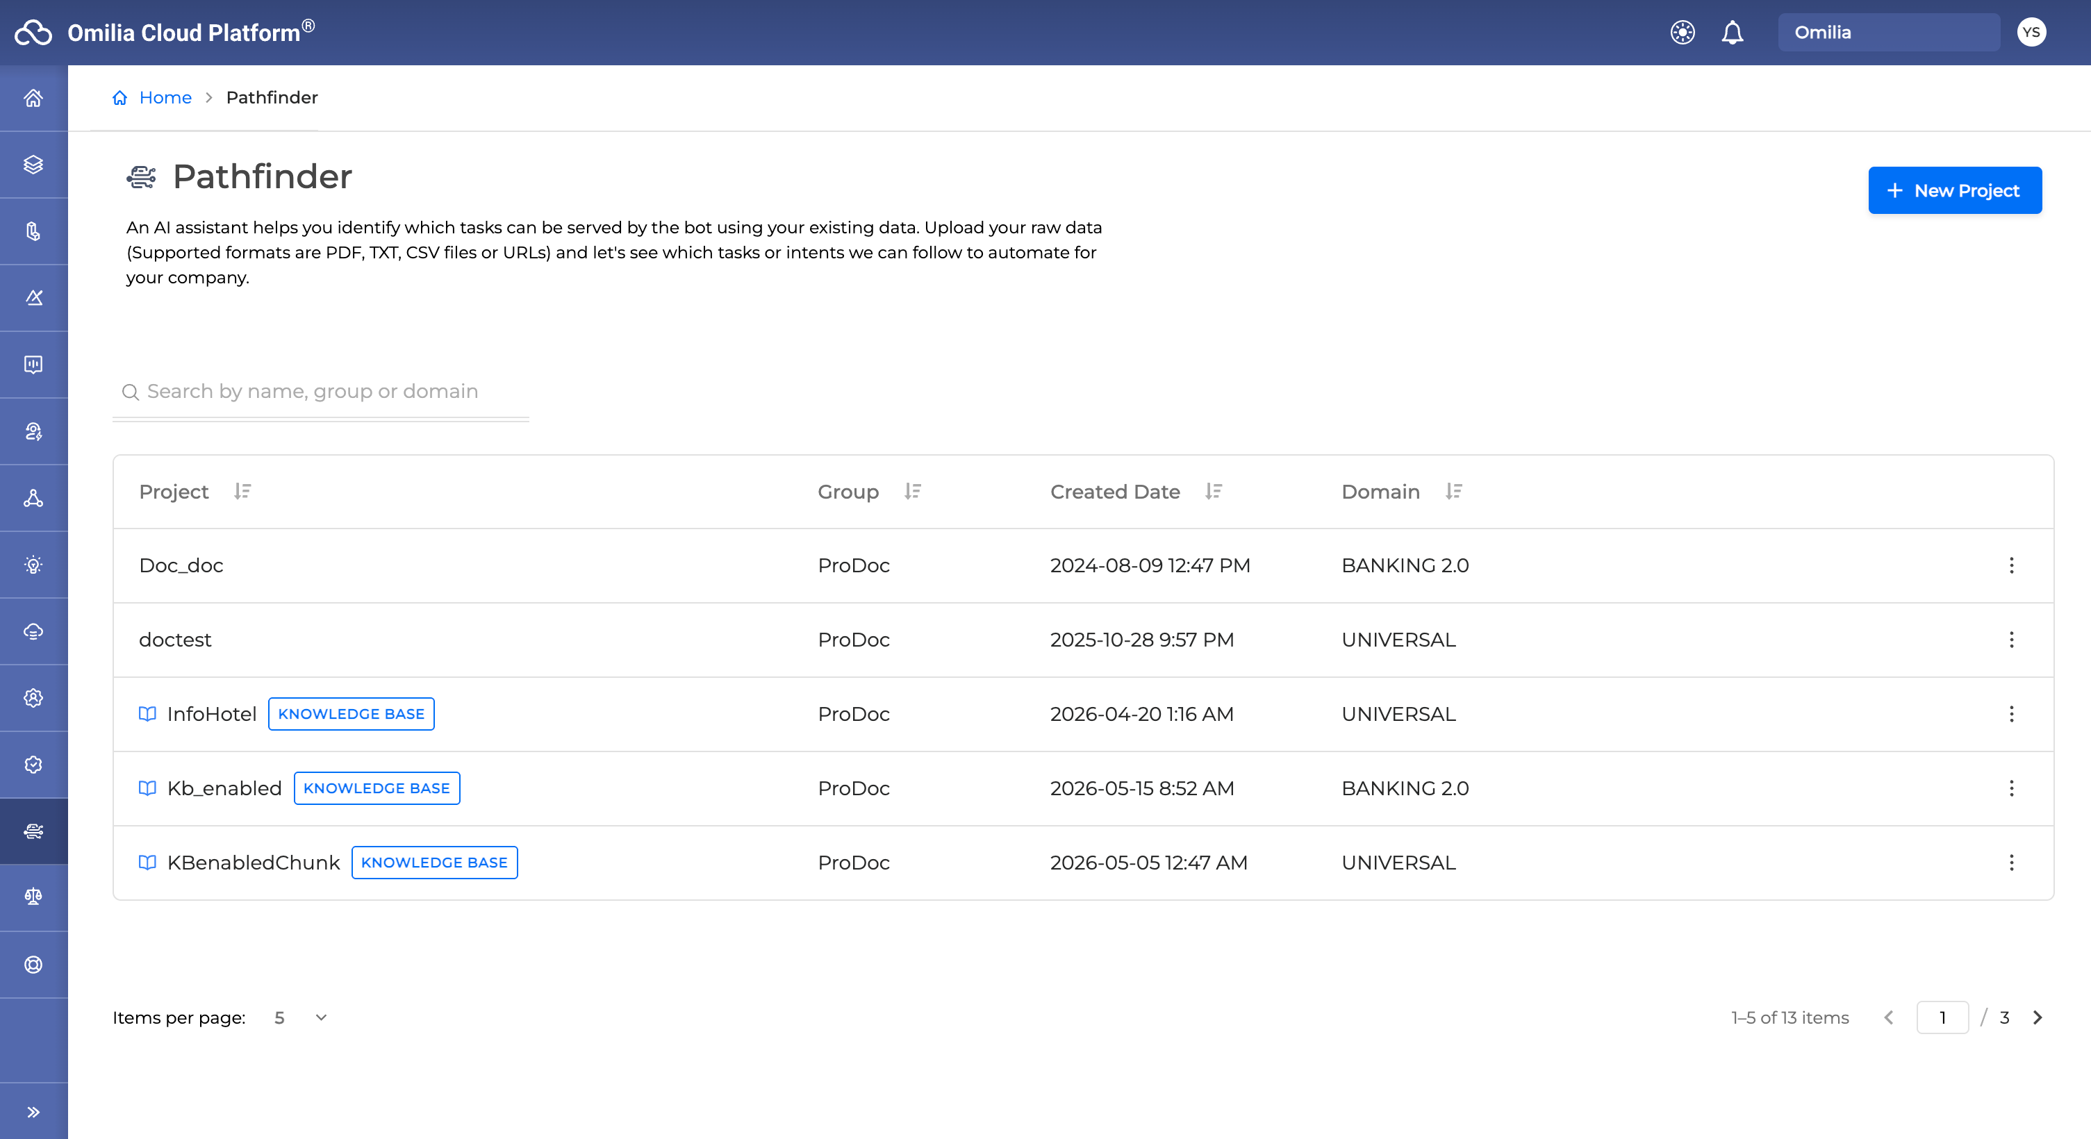Image resolution: width=2091 pixels, height=1139 pixels.
Task: Click Kb_enabled's KNOWLEDGE BASE badge
Action: click(x=377, y=788)
